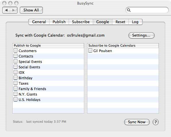Screen dimensions: 171x137
Task: Tick the Social Events checkbox
Action: pos(16,67)
